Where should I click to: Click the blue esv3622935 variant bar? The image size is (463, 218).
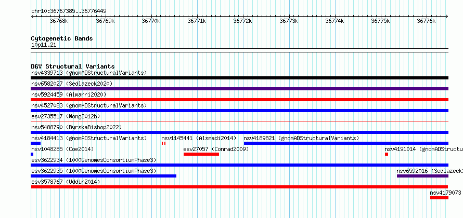click(104, 176)
